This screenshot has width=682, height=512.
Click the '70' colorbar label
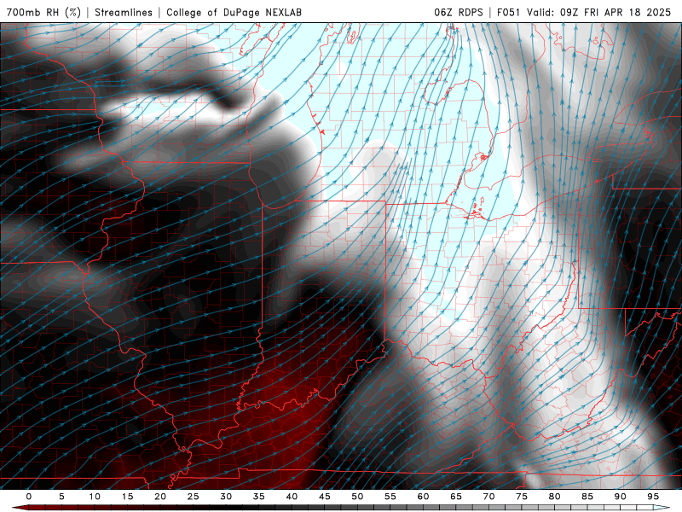click(488, 497)
